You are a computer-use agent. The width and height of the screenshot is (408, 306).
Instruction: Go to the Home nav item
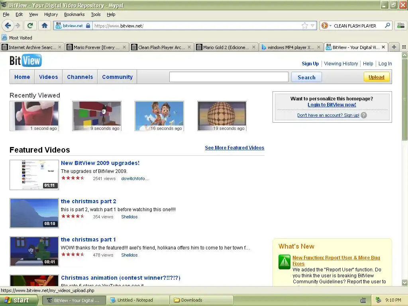22,77
